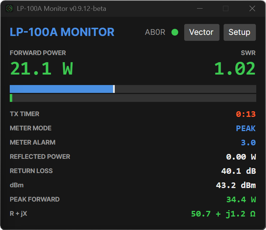Click the REFLECTED POWER label

pyautogui.click(x=40, y=157)
